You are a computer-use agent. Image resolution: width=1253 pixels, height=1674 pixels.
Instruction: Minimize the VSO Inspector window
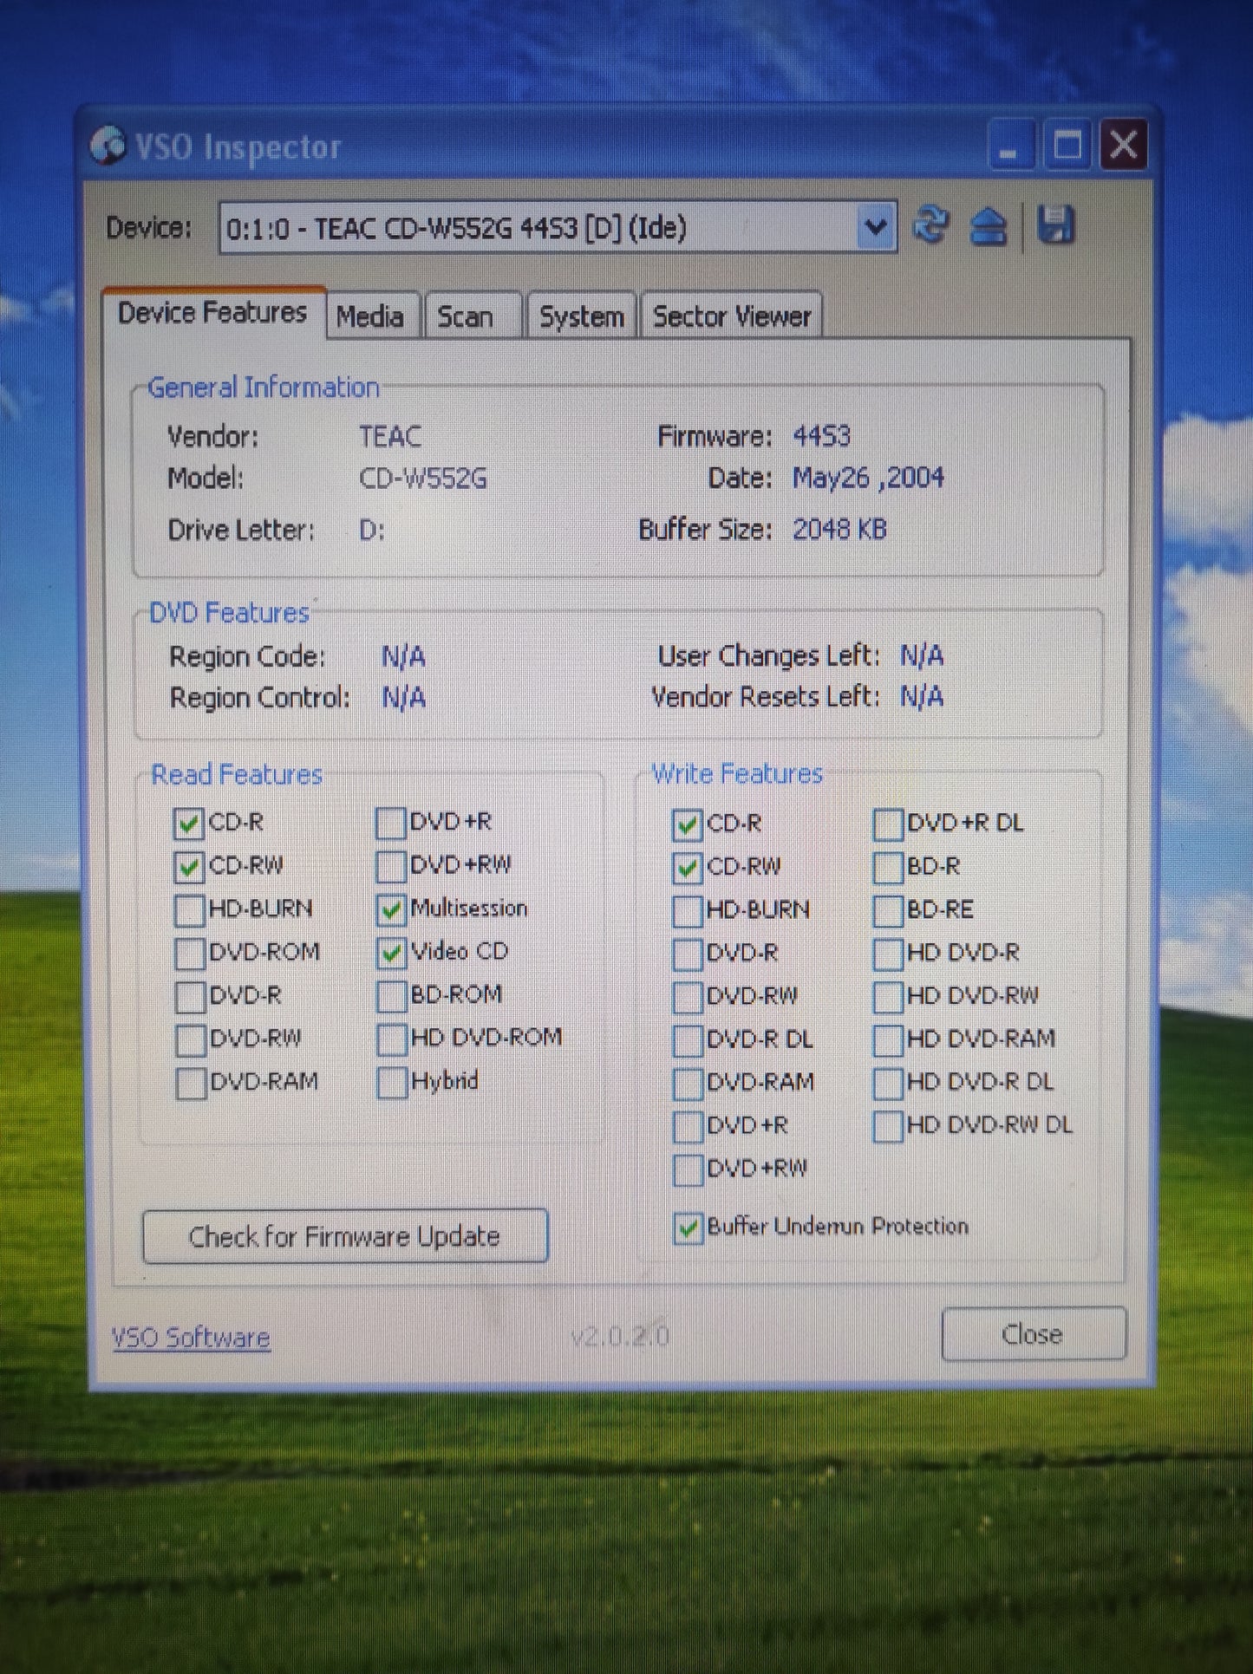1010,146
